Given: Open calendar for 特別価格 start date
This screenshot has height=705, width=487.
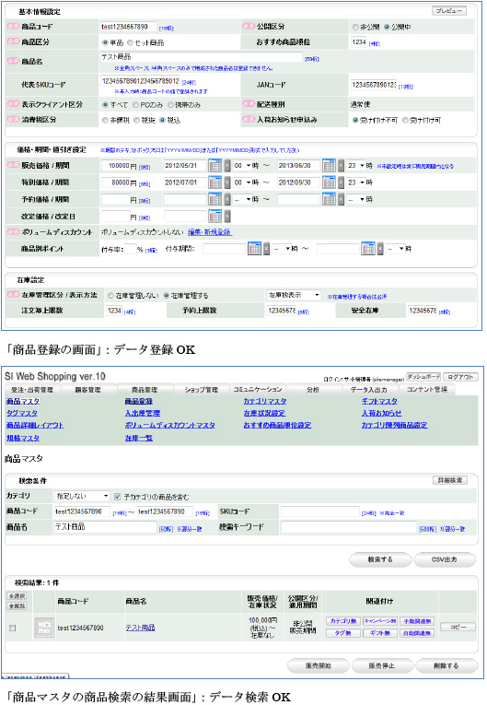Looking at the screenshot, I should coord(215,182).
